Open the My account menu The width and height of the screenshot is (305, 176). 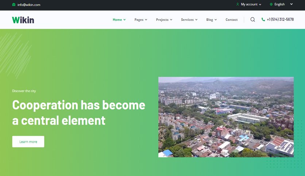tap(249, 4)
